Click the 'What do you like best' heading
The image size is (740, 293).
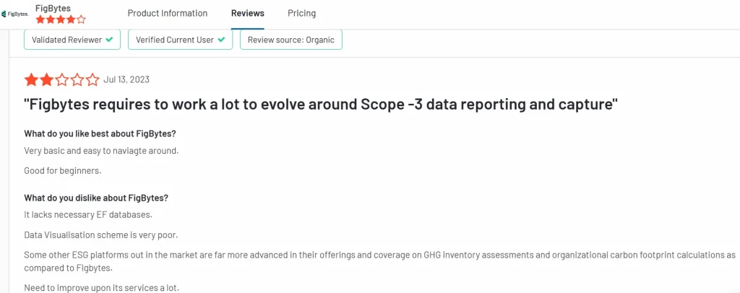[100, 134]
